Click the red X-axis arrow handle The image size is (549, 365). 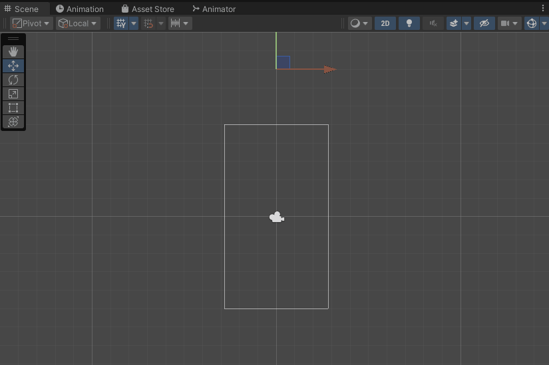pos(329,69)
